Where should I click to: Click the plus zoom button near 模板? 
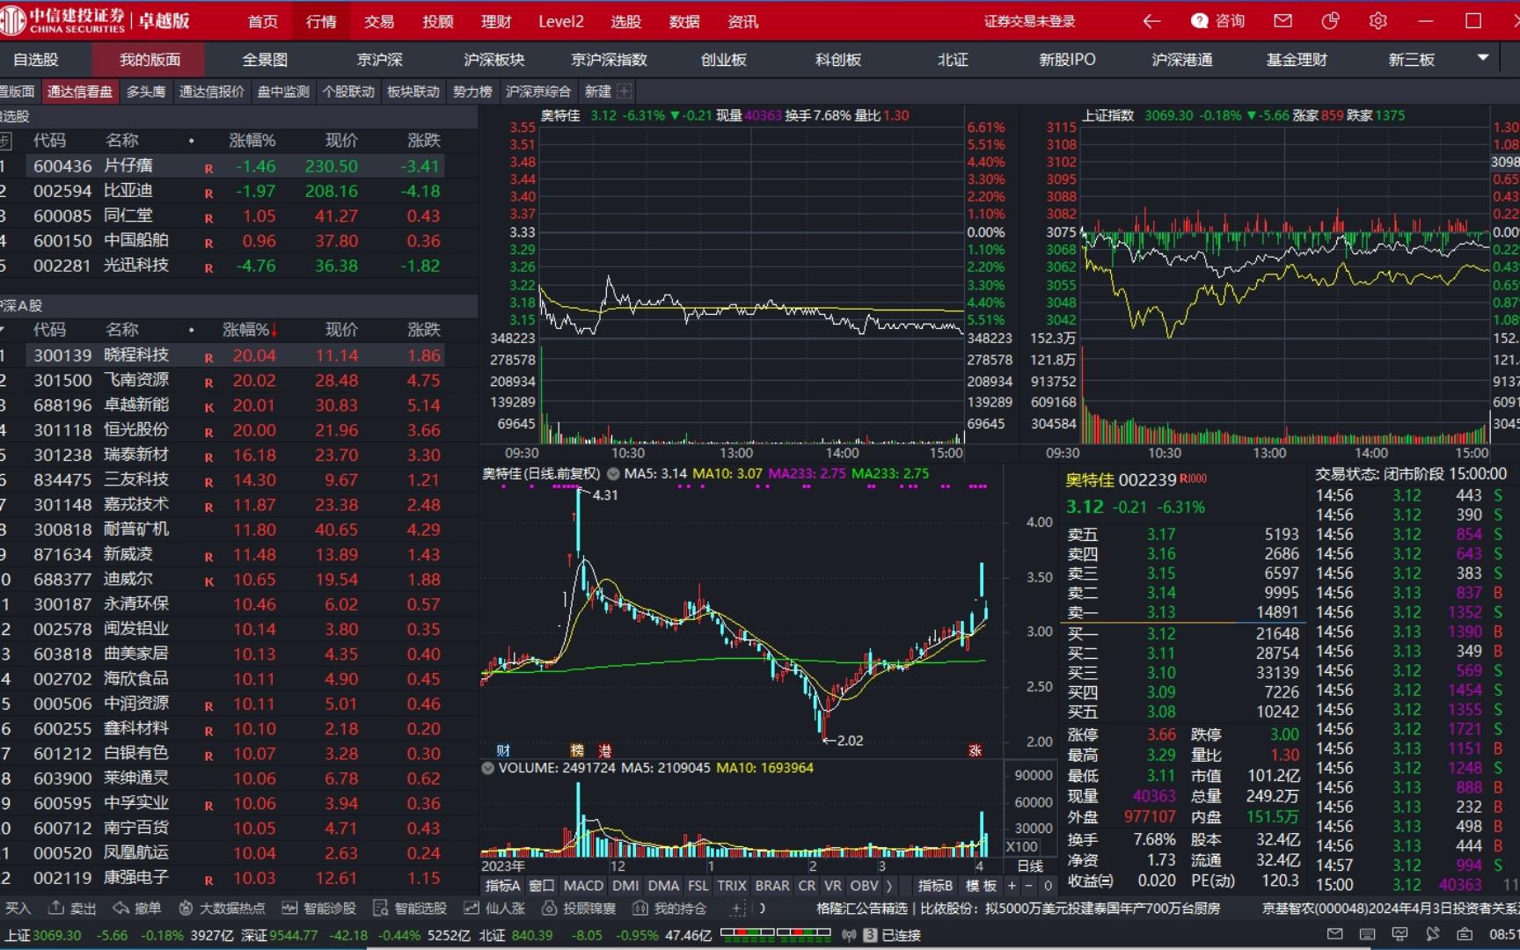tap(1012, 886)
